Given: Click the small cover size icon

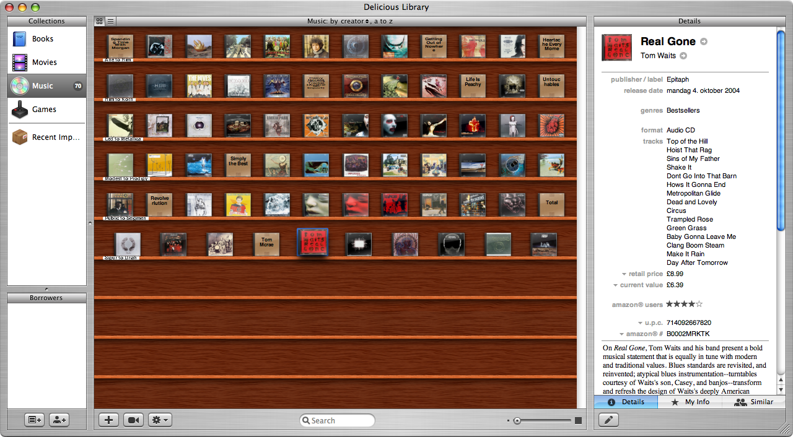Looking at the screenshot, I should [509, 421].
